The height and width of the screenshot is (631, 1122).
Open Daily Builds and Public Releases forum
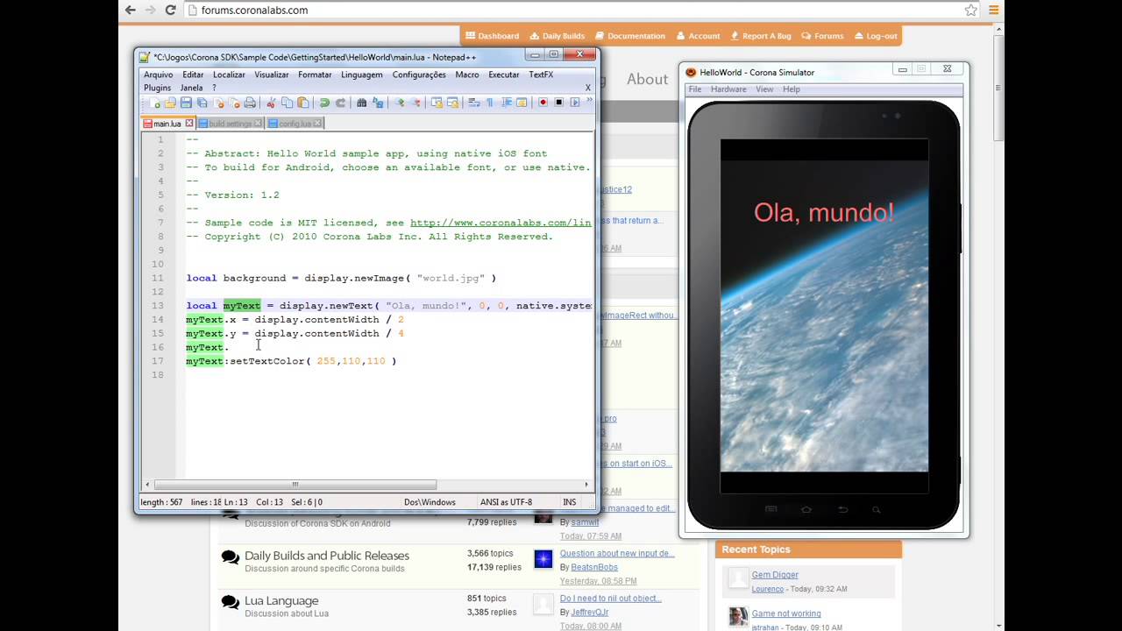(327, 556)
